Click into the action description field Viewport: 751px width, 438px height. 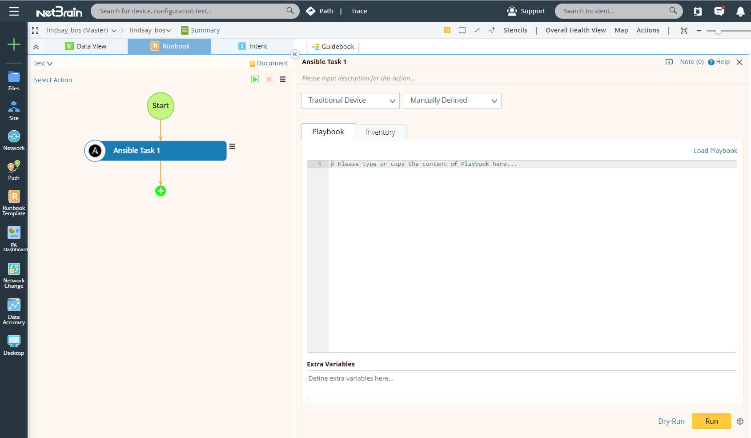[522, 78]
